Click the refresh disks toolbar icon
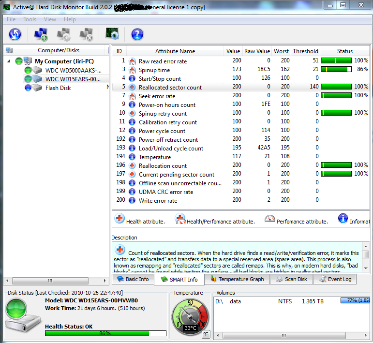 (x=15, y=34)
